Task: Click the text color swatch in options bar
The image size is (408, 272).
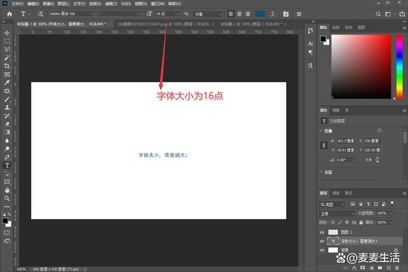Action: click(260, 14)
